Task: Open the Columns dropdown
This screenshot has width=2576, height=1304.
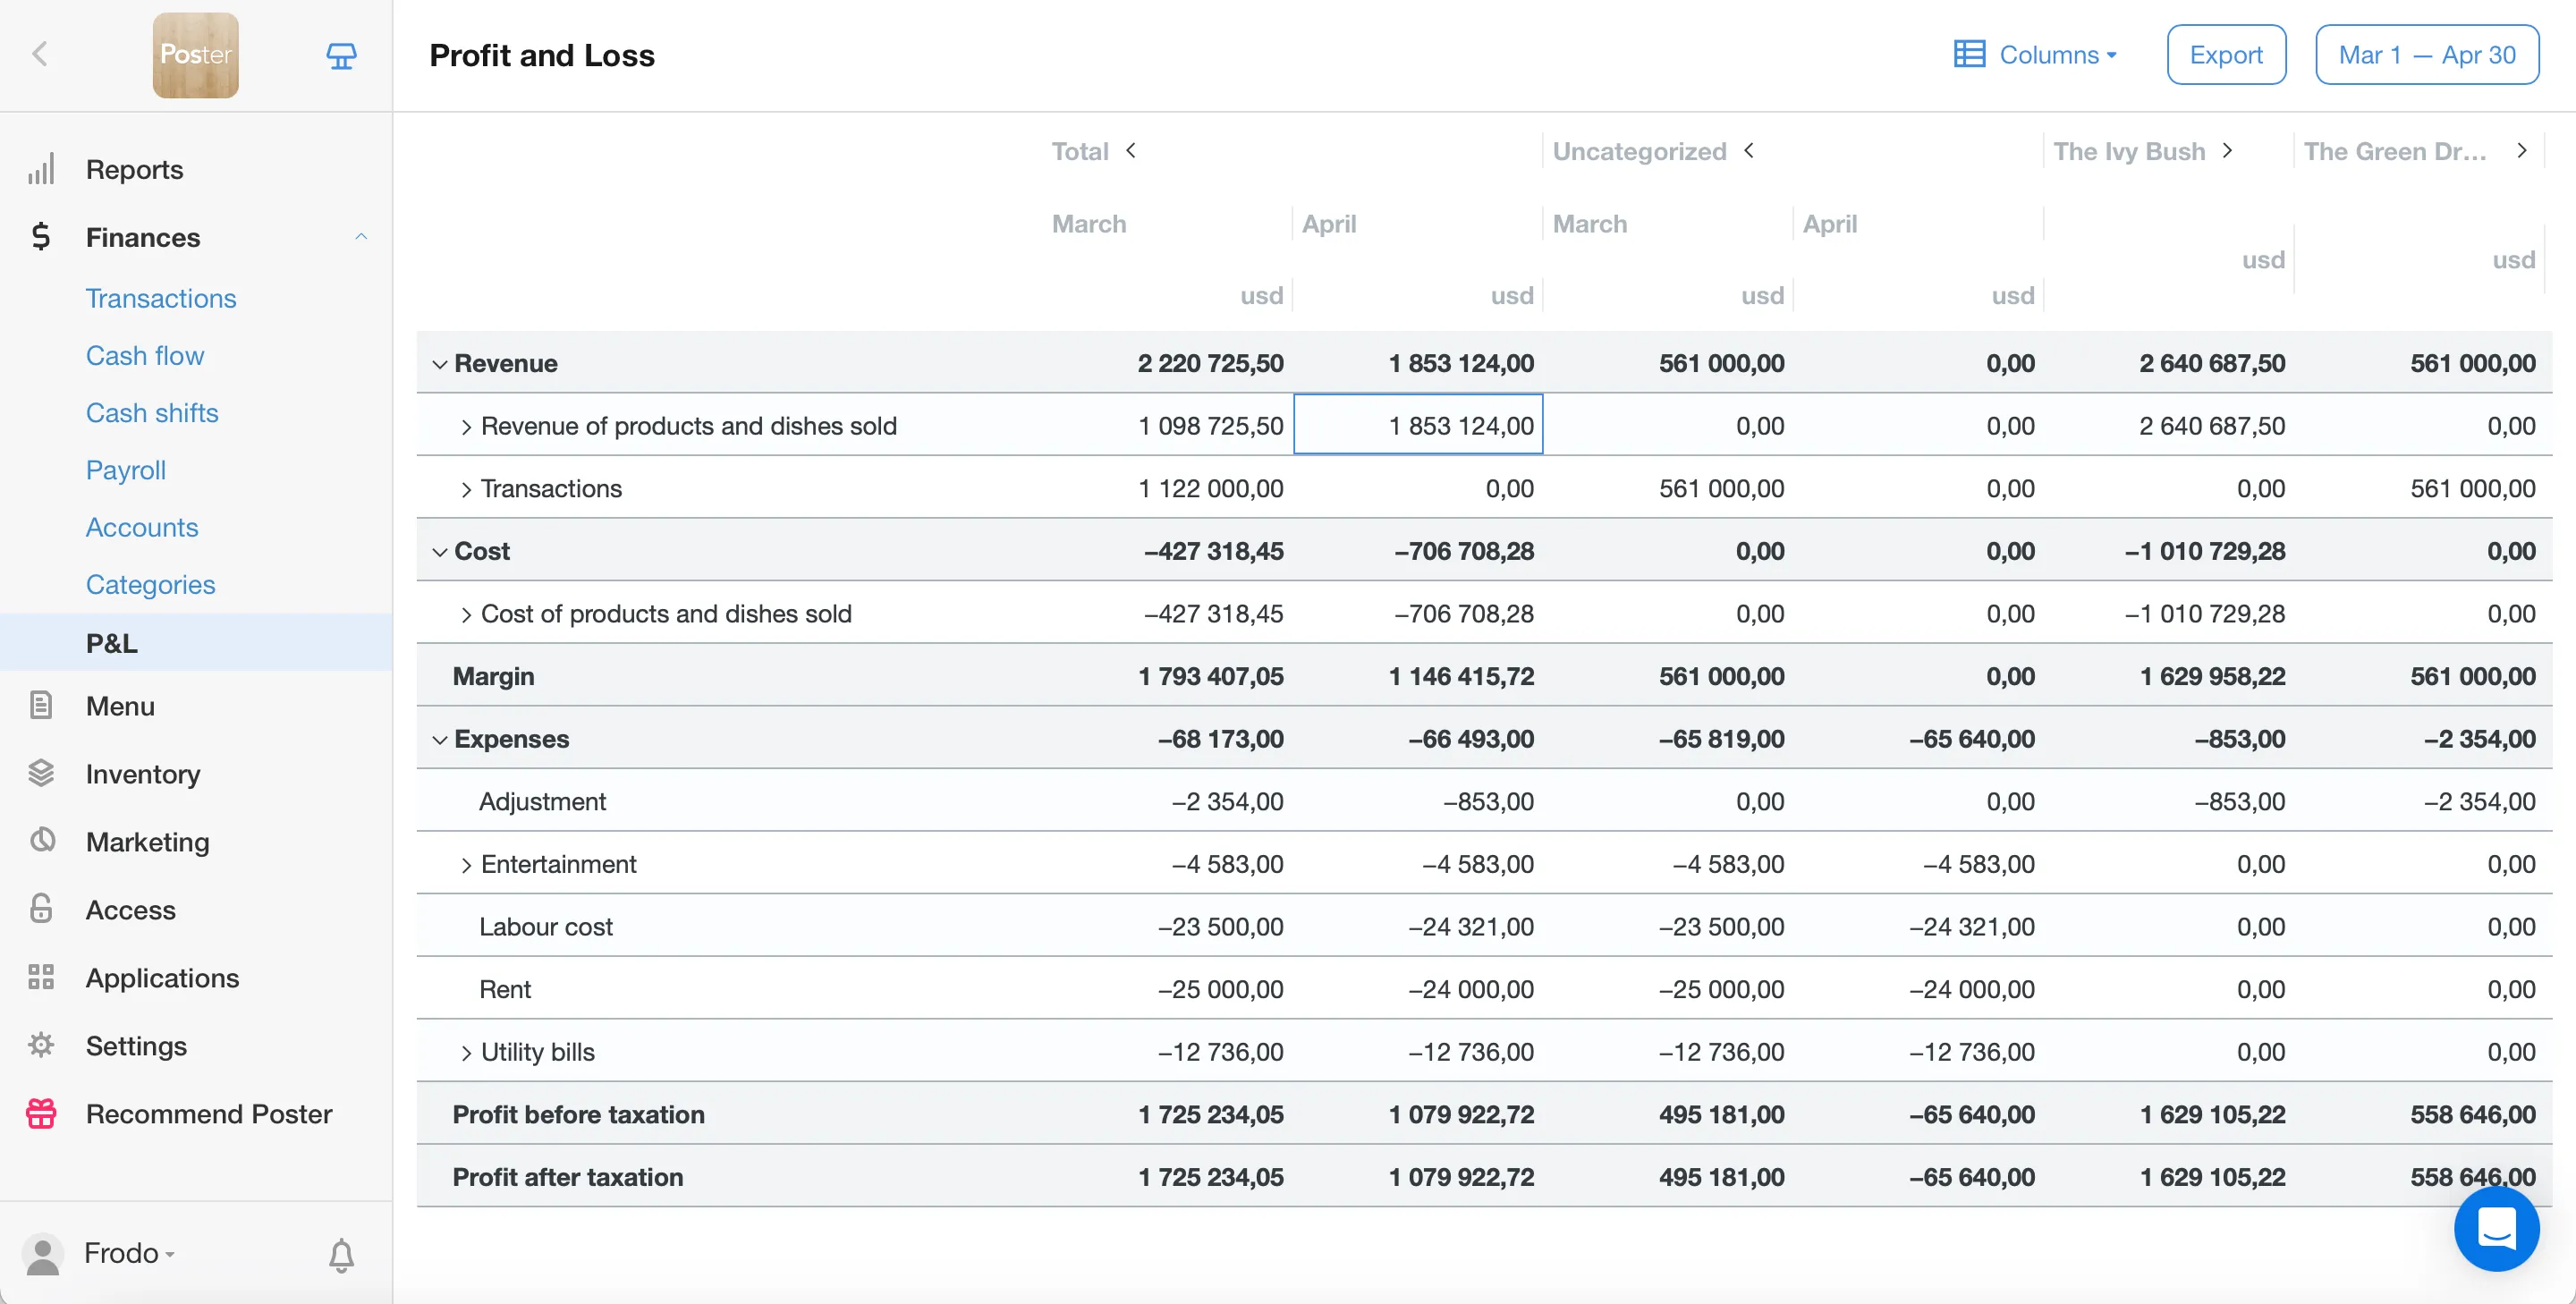Action: 2036,55
